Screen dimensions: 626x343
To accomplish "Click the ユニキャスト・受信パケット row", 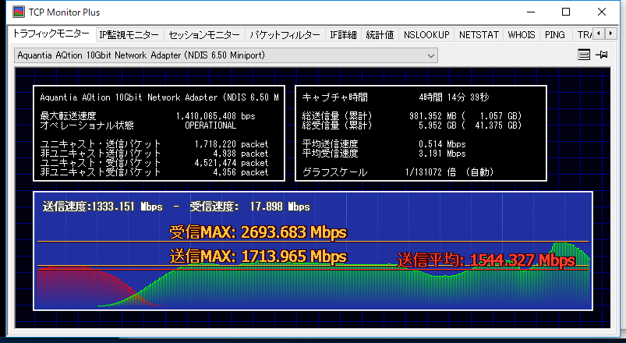I will pos(154,163).
